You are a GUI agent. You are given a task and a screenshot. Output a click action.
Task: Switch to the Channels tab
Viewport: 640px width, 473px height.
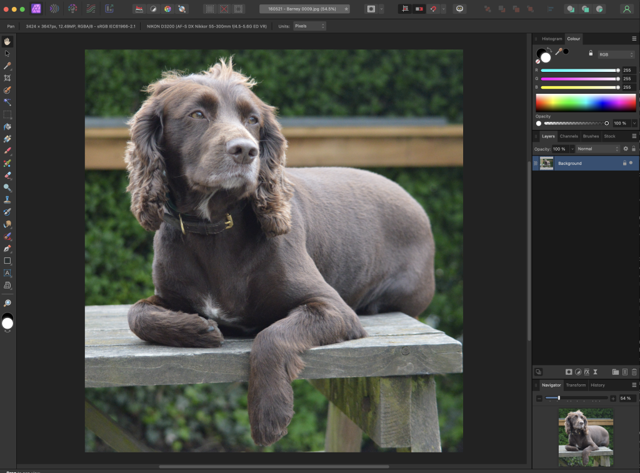point(569,136)
